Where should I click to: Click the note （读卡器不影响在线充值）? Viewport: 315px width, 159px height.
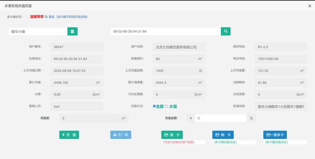(71, 17)
